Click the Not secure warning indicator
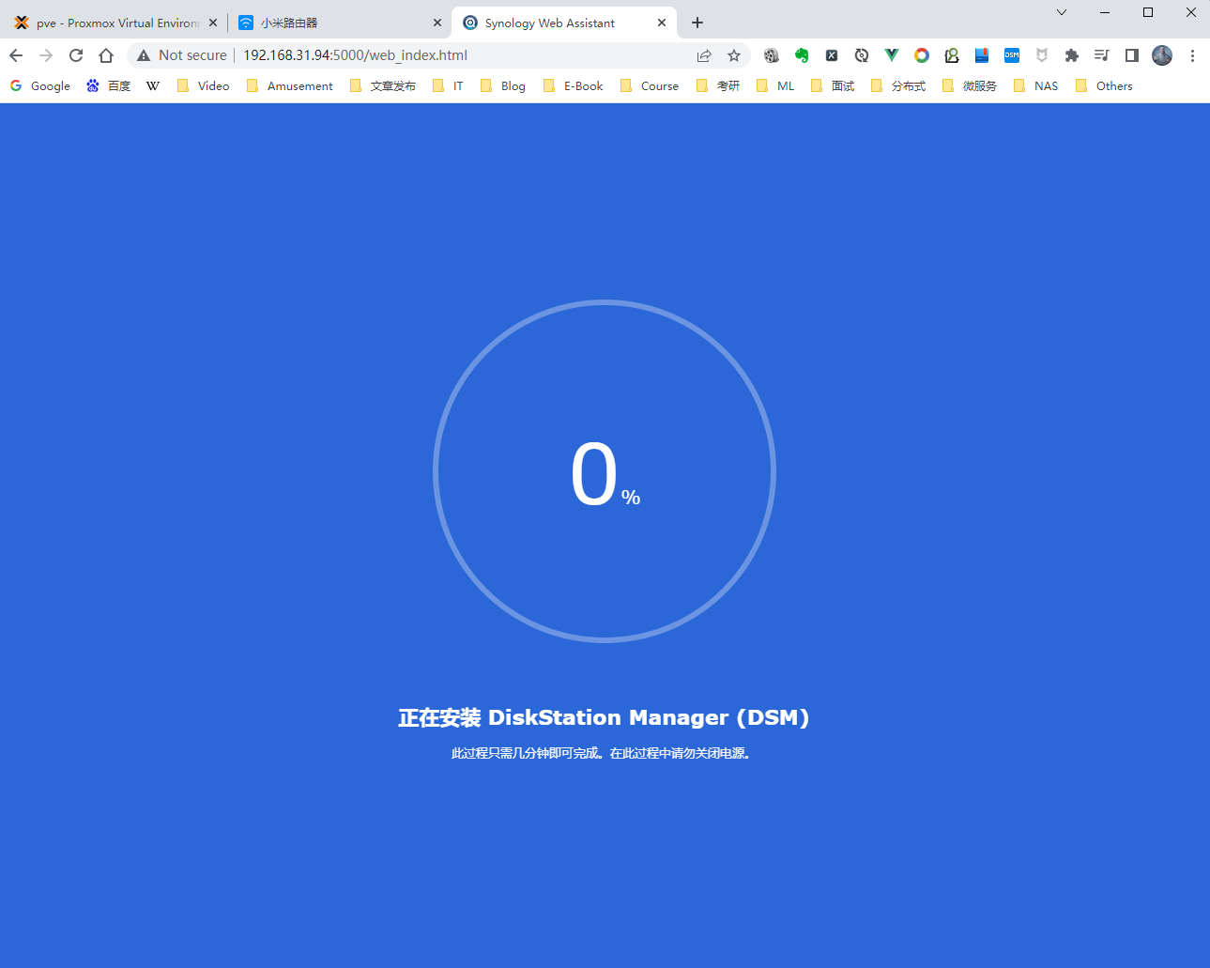 [182, 55]
